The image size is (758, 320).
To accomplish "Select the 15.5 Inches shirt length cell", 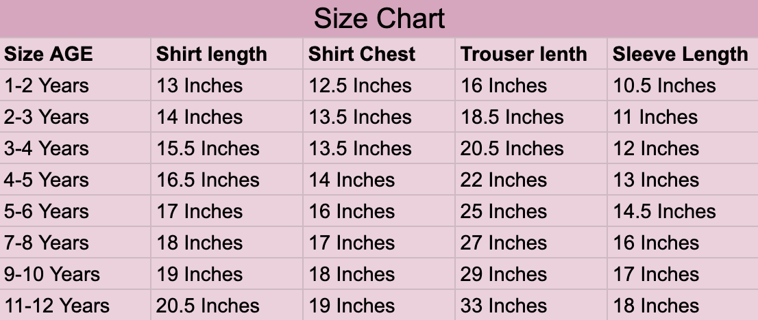I will coord(208,149).
